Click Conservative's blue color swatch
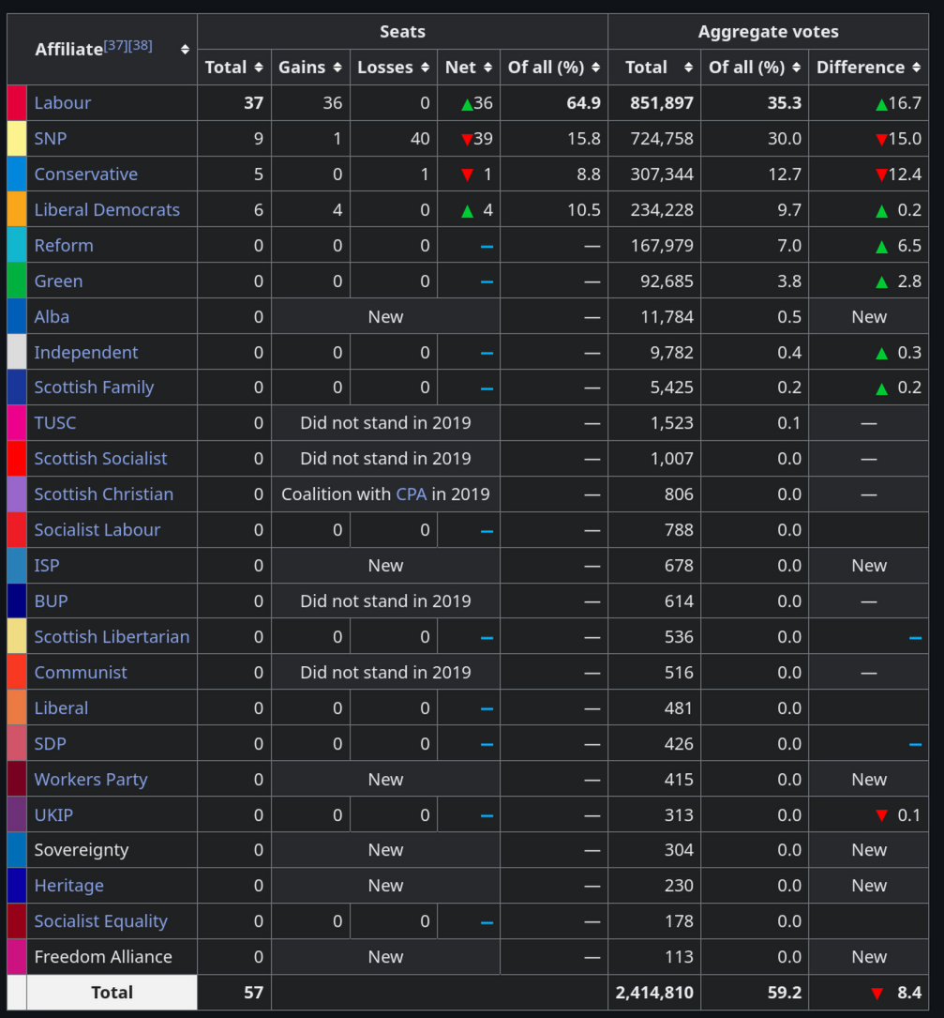The height and width of the screenshot is (1018, 944). [x=17, y=174]
